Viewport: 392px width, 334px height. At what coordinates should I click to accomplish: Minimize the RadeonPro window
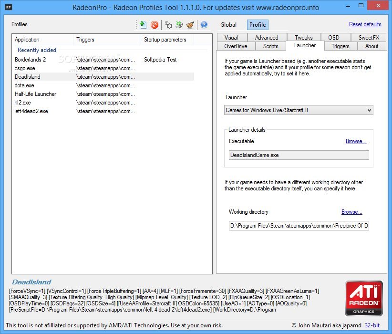348,6
